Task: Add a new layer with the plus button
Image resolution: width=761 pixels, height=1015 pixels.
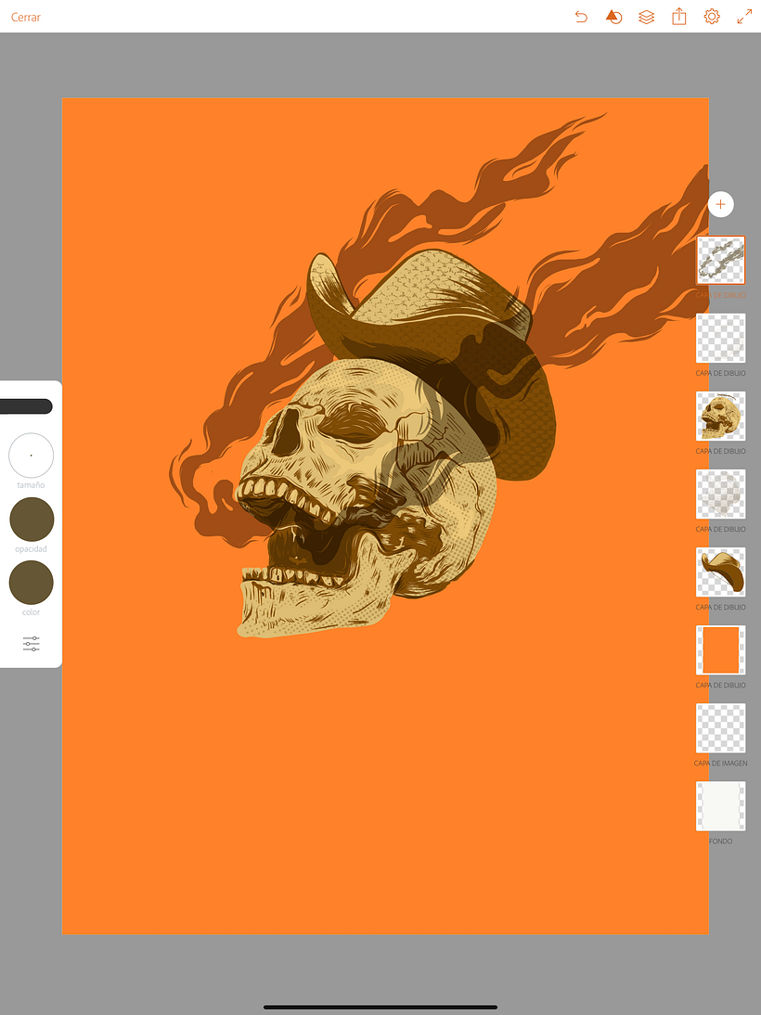Action: pos(721,204)
